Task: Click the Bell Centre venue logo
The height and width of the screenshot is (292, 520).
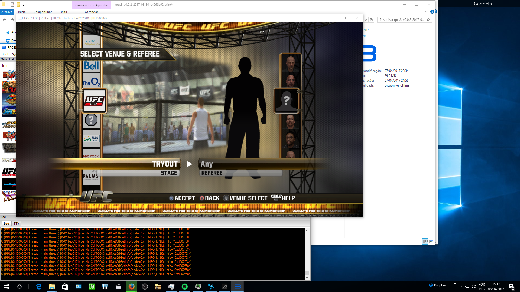Action: click(x=91, y=66)
